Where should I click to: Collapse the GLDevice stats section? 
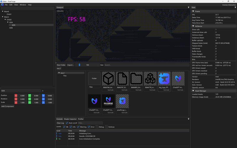click(x=193, y=26)
